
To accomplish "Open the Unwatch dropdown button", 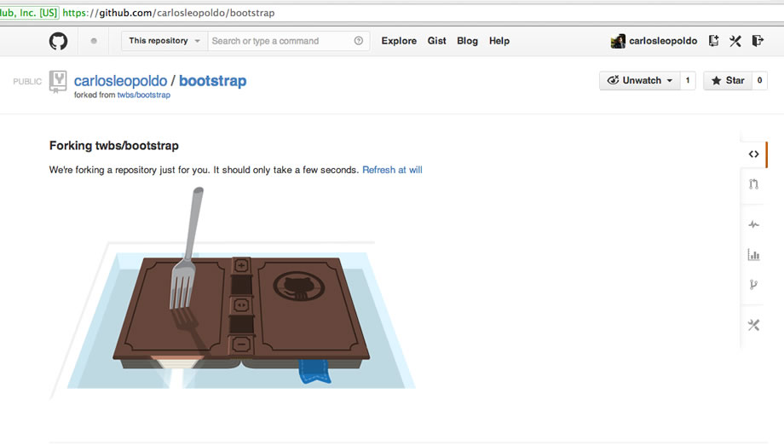I will coord(639,81).
